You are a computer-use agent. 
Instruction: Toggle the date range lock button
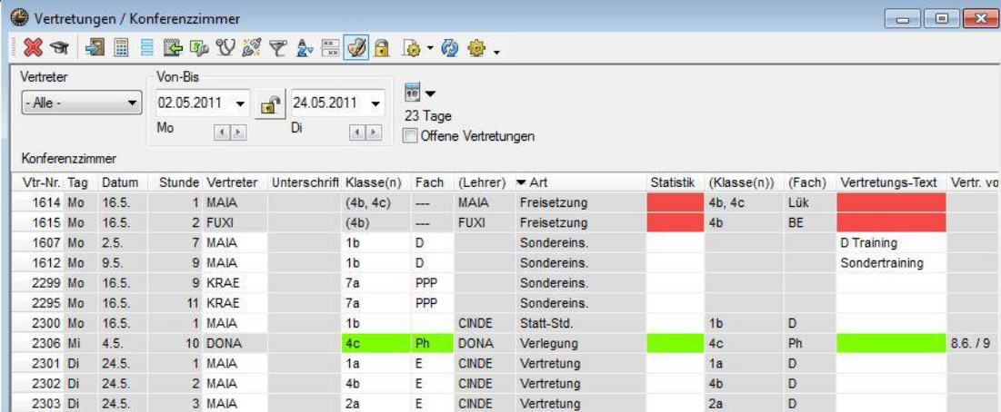pos(269,104)
